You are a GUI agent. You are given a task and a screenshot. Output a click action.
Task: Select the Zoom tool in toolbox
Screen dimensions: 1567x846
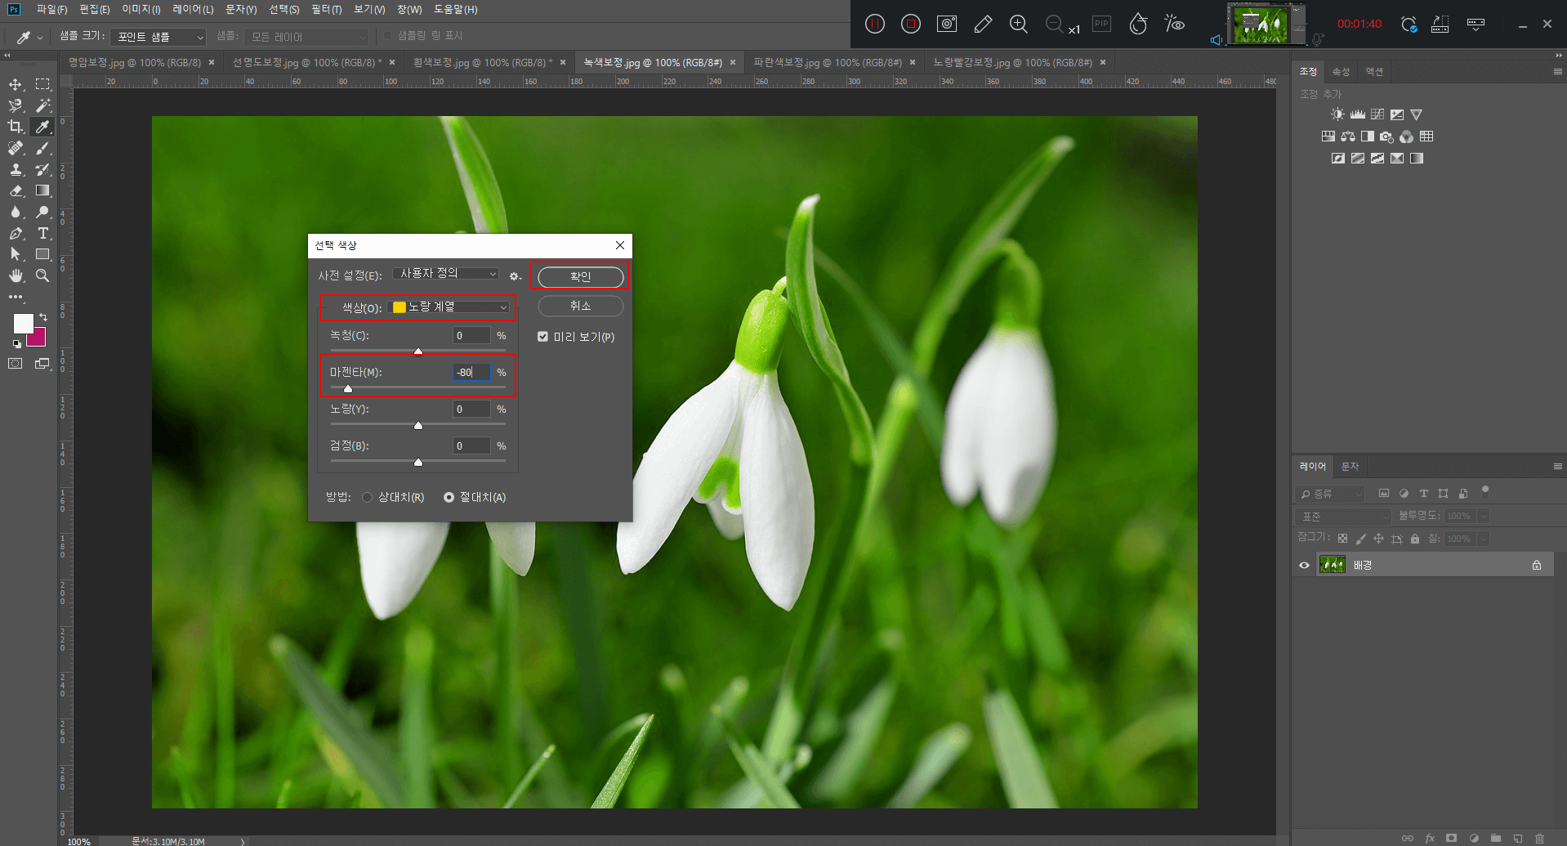[x=42, y=275]
